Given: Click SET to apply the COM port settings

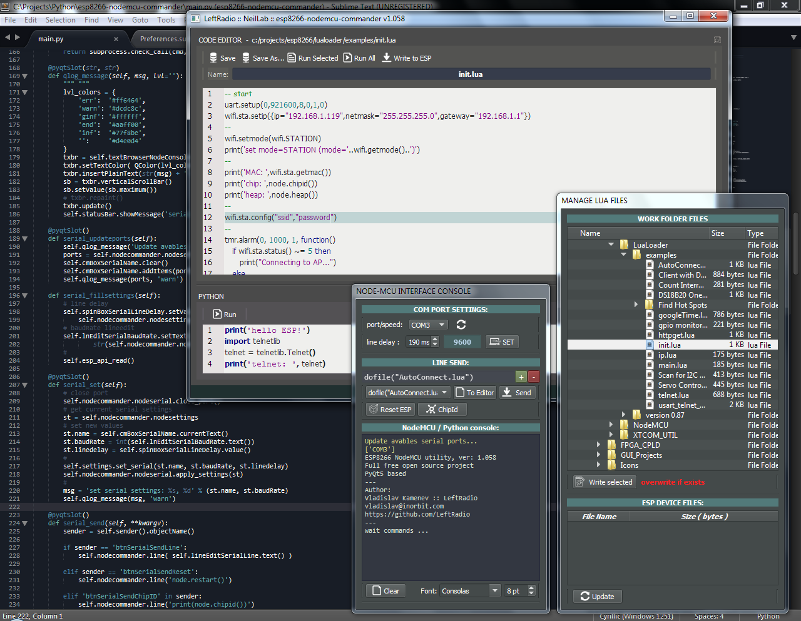Looking at the screenshot, I should 503,341.
